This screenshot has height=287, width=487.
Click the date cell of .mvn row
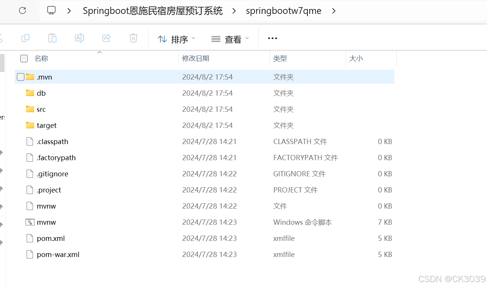(207, 77)
